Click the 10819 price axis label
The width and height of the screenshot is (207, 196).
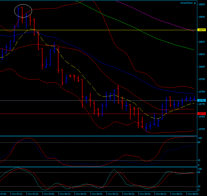pos(201,54)
